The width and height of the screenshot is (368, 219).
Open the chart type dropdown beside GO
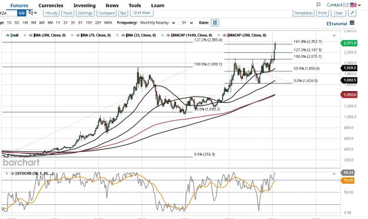coord(32,13)
